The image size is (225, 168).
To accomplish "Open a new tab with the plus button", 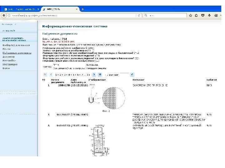I will pos(83,9).
